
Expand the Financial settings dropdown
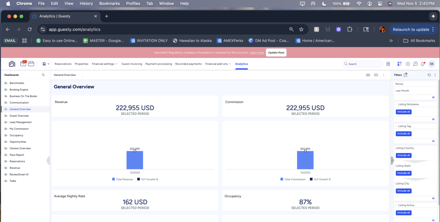point(105,64)
